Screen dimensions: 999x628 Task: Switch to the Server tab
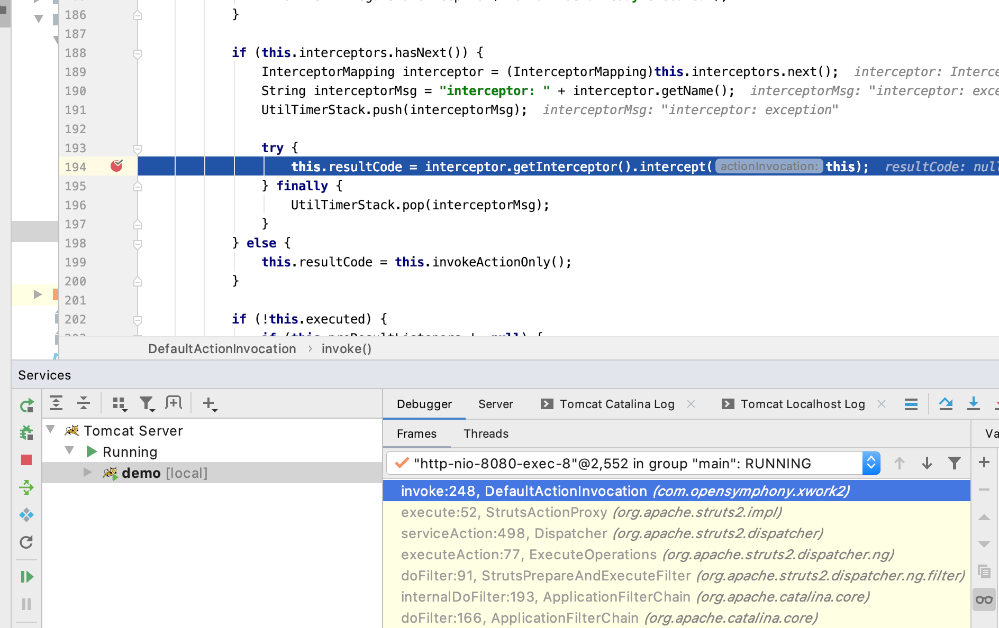click(496, 404)
